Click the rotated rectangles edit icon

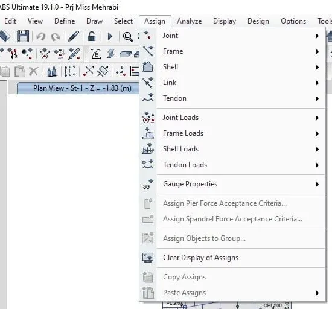(x=103, y=71)
